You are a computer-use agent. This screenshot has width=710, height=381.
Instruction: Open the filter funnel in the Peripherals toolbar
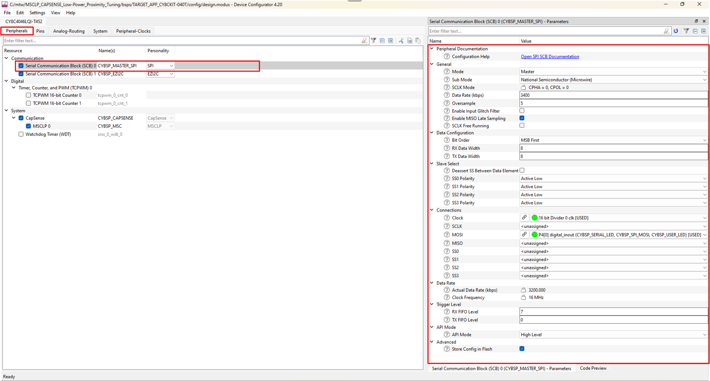(373, 41)
